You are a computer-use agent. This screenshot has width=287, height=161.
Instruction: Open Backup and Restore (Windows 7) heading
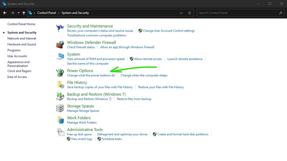96,94
